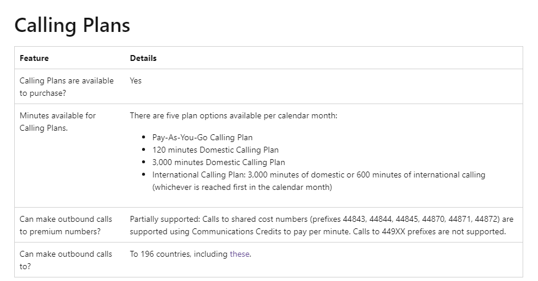This screenshot has height=281, width=538.
Task: Click the Calling Plans page heading
Action: (x=72, y=25)
